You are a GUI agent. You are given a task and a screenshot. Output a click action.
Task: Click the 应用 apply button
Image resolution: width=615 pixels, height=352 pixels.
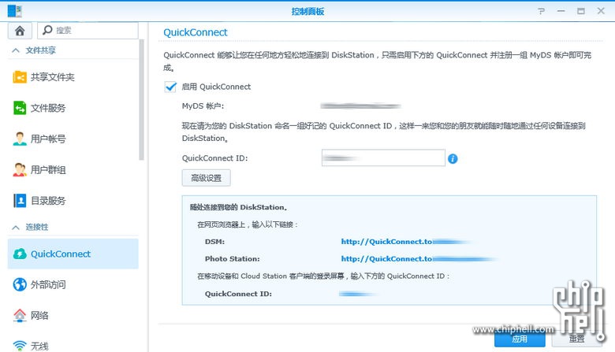tap(520, 339)
